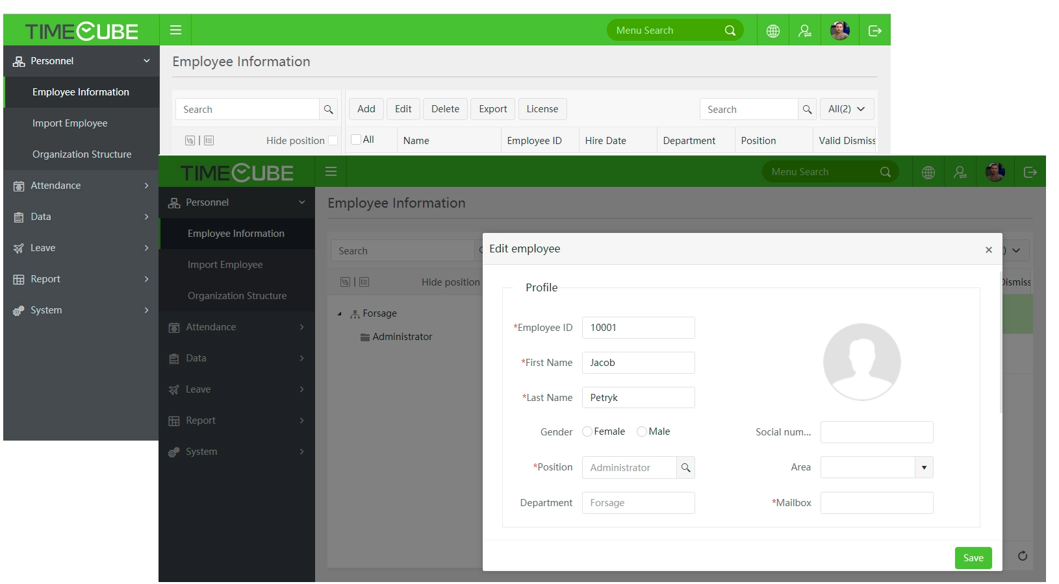Screen dimensions: 1059x584
Task: Open the user avatar photo in top header
Action: 840,30
